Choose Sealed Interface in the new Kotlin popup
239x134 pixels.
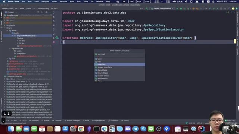[x=119, y=67]
